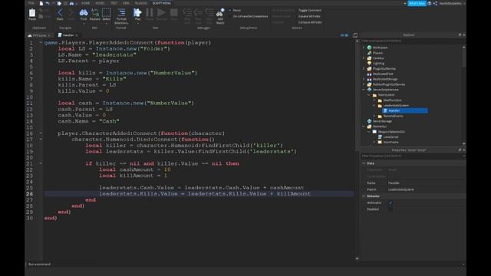Click the Select tool icon
Viewport: 491px width, 276px height.
tap(106, 12)
